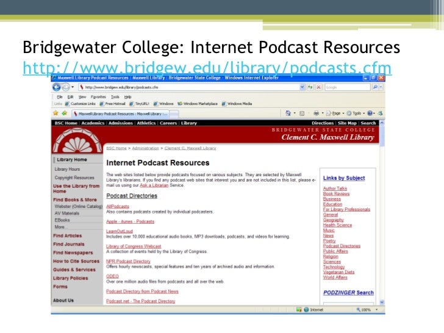Click Site Map in top navigation
Screen dimensions: 444x333
coord(347,123)
